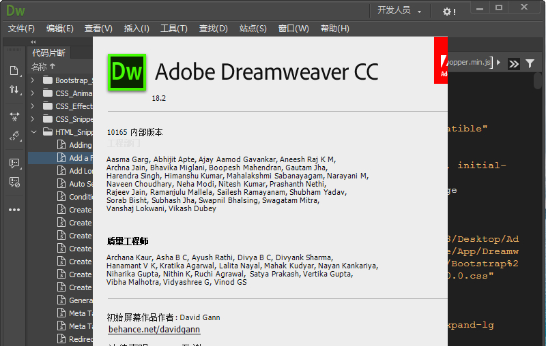Click the Adobe red logo in about dialog

point(441,61)
